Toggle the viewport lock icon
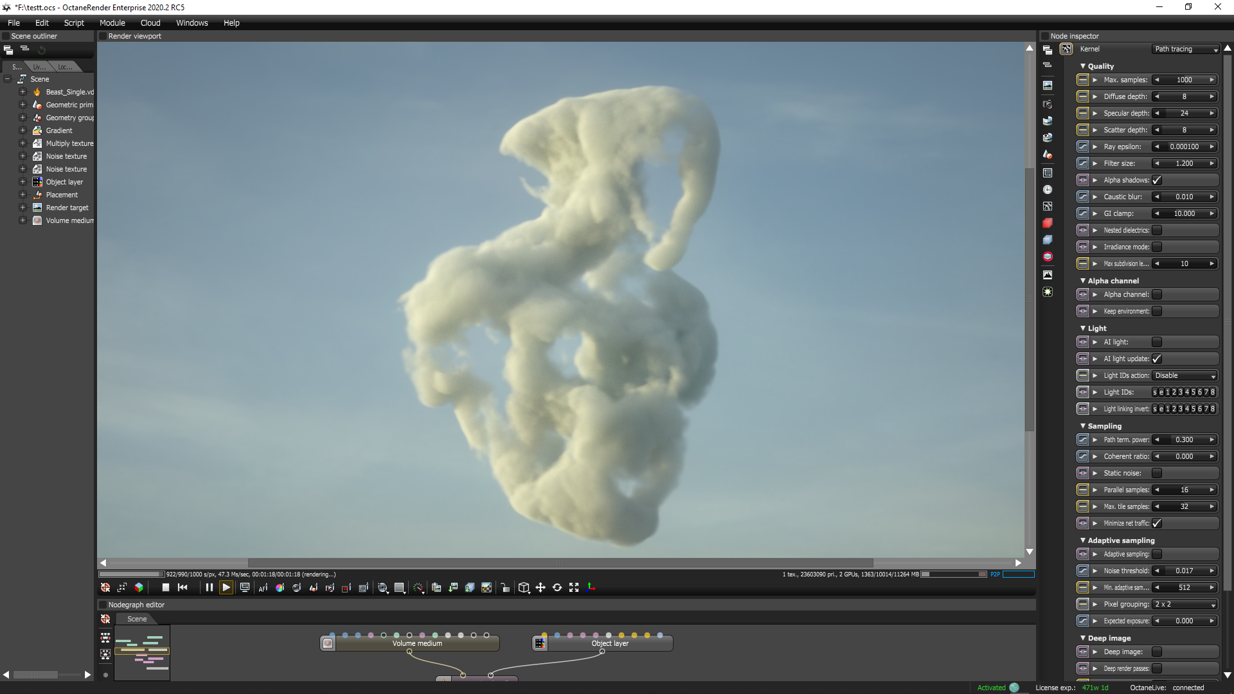Screen dimensions: 1234x694 (505, 587)
